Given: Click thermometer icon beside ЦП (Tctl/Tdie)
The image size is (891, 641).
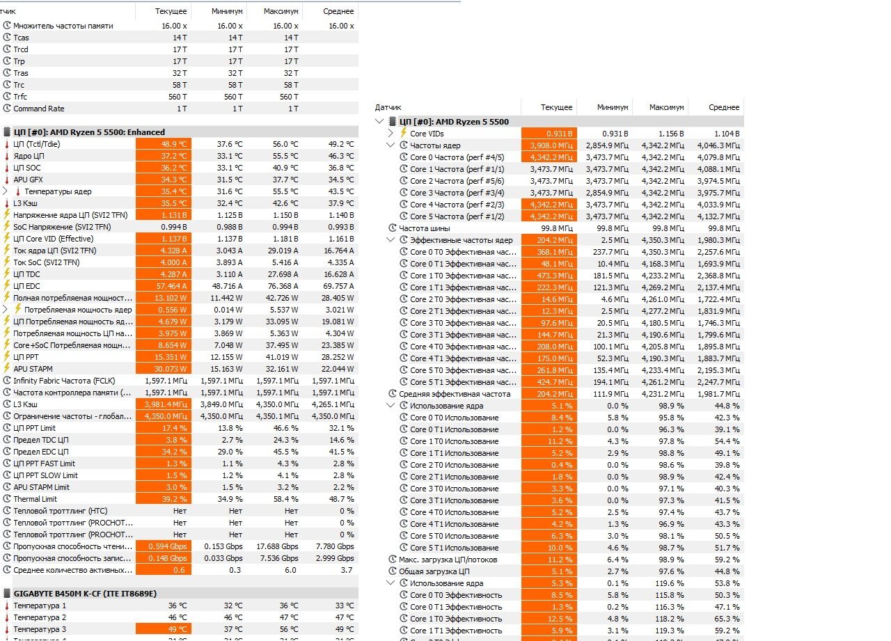Looking at the screenshot, I should tap(7, 144).
